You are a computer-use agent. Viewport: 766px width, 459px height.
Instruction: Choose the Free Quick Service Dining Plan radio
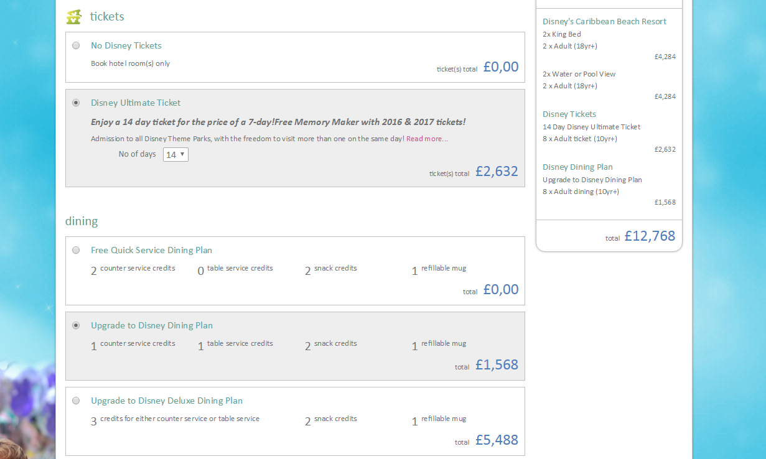pos(76,250)
